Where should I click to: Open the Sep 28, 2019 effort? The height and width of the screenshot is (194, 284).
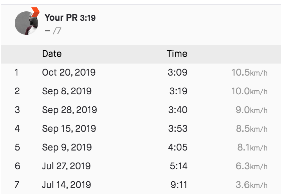coord(69,110)
